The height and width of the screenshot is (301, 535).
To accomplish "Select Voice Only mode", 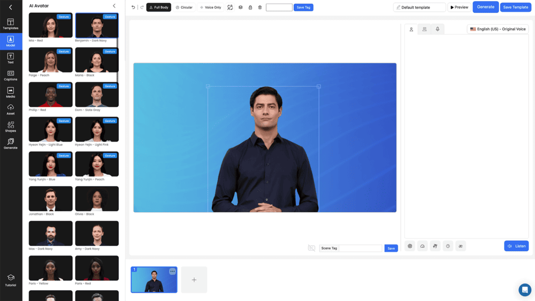I will click(x=210, y=7).
